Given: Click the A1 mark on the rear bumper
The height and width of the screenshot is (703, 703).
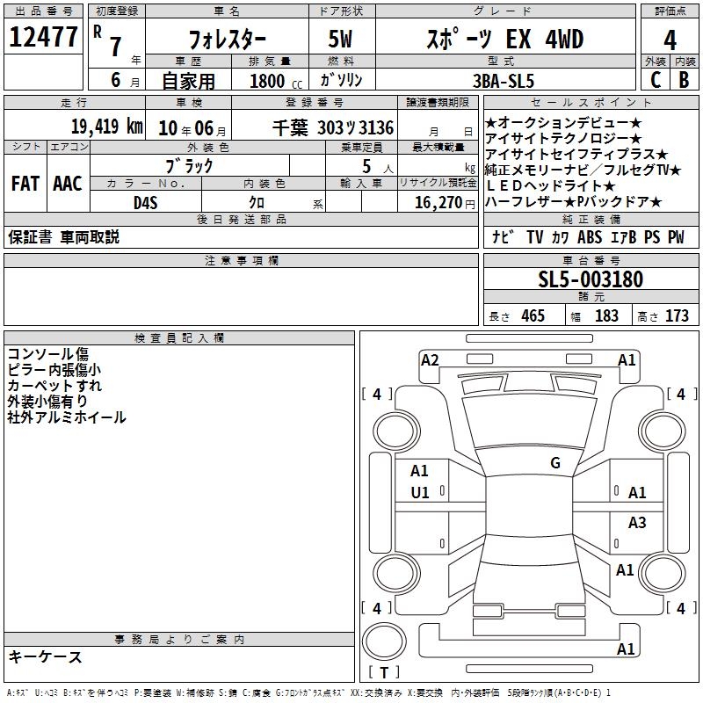Looking at the screenshot, I should (x=626, y=649).
